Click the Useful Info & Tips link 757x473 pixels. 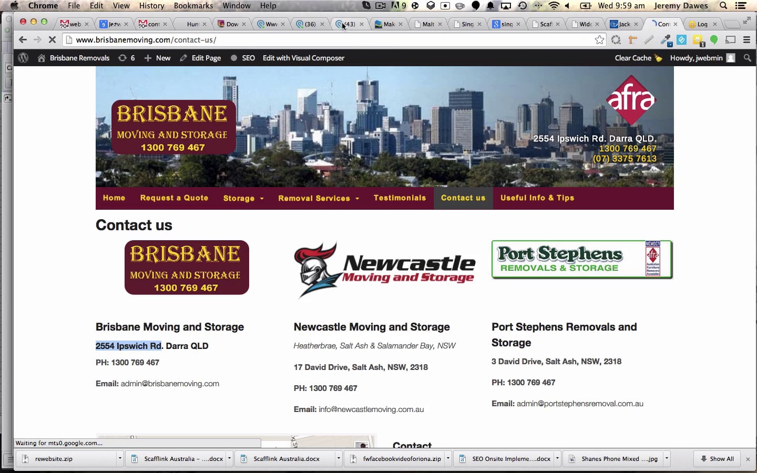tap(537, 198)
